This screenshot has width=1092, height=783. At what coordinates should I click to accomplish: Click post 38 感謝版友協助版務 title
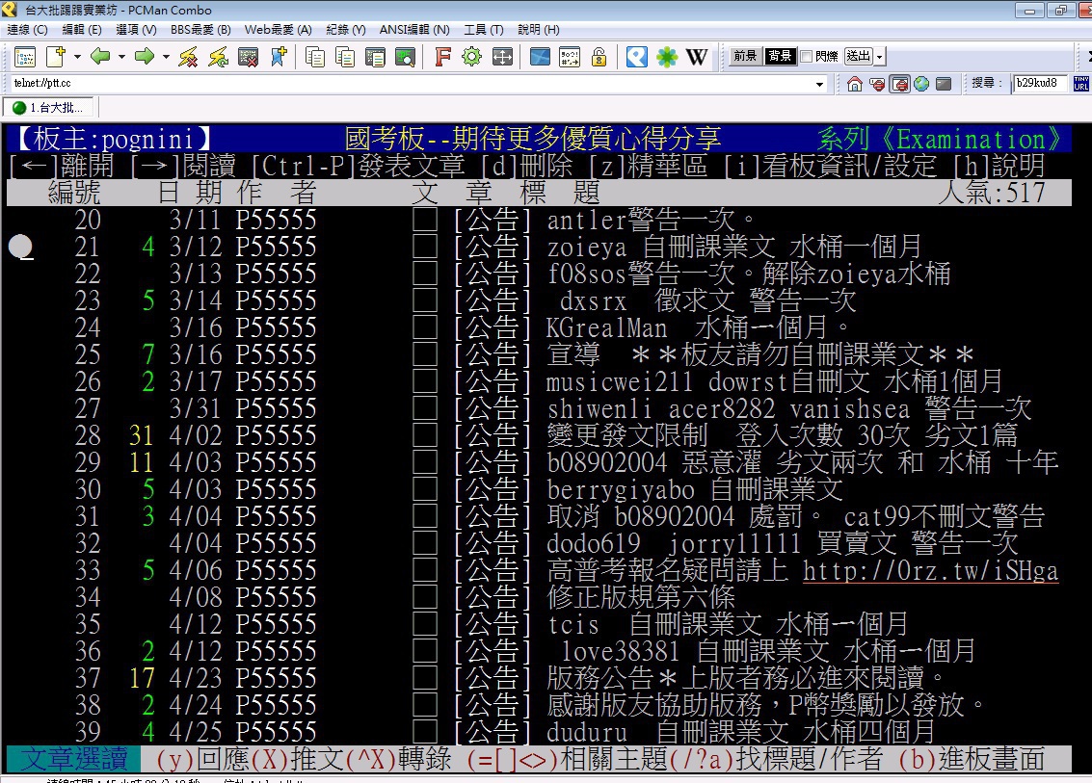click(x=765, y=706)
